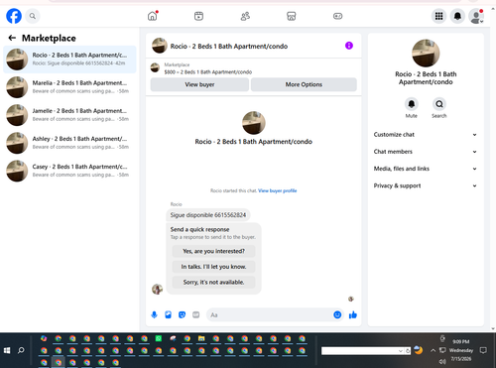This screenshot has height=368, width=496.
Task: Open the Friends icon in top navigation
Action: click(245, 16)
